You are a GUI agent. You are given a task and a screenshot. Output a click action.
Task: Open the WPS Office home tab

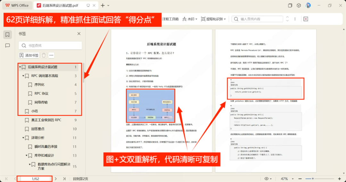(x=17, y=5)
